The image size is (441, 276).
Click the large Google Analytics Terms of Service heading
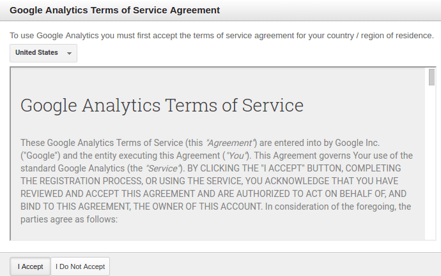point(162,105)
